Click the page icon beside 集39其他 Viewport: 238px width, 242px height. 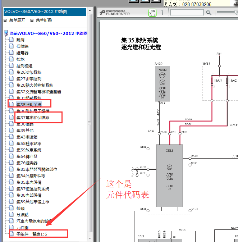click(11, 130)
